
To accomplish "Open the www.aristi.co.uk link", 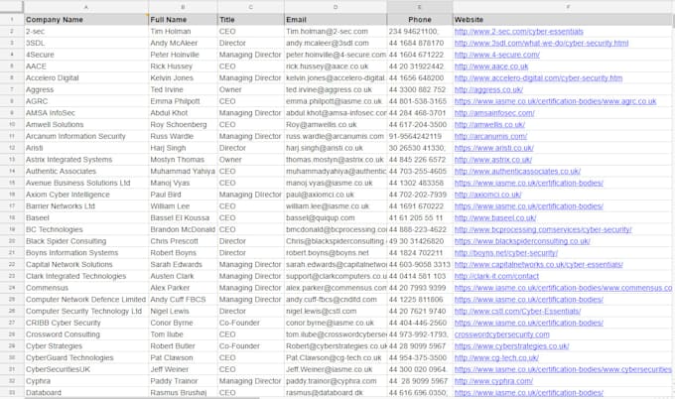I will coord(493,148).
